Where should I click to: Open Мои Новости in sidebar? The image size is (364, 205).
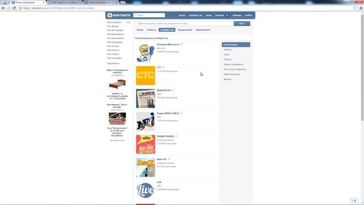click(113, 50)
